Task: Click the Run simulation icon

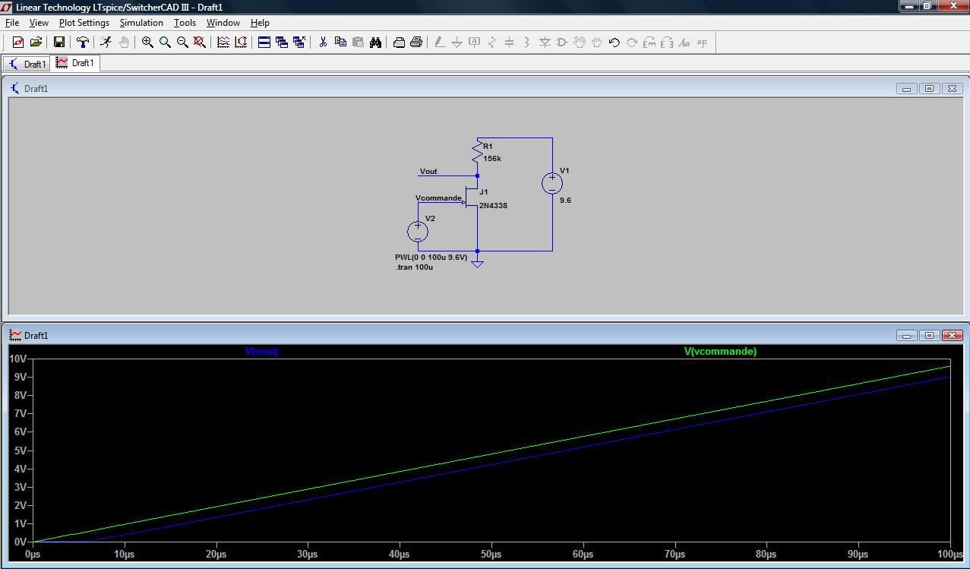Action: pos(106,43)
